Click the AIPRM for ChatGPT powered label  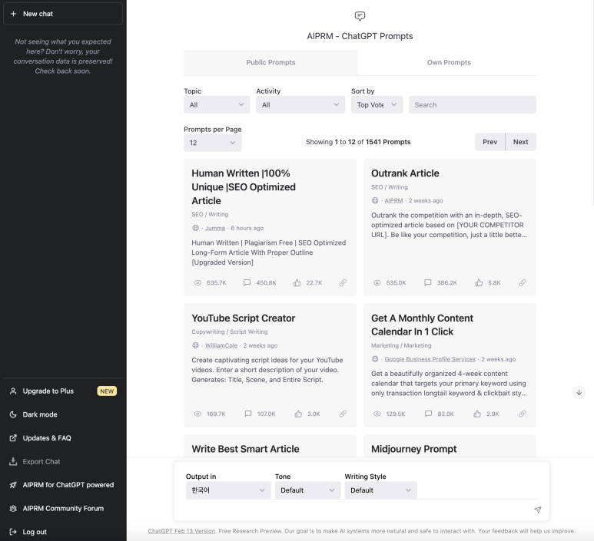pos(68,485)
